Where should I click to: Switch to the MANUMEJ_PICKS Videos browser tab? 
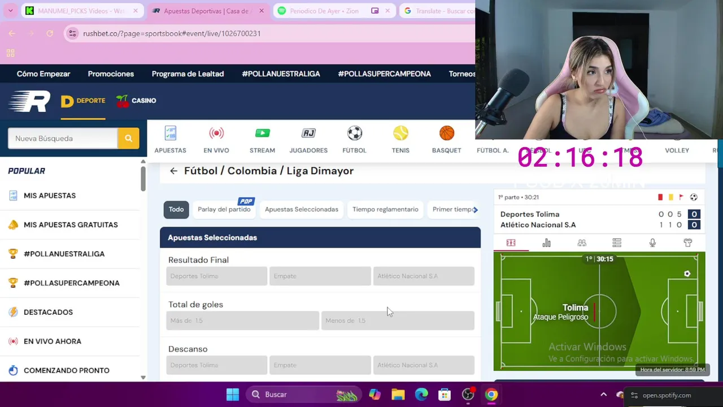pyautogui.click(x=81, y=11)
